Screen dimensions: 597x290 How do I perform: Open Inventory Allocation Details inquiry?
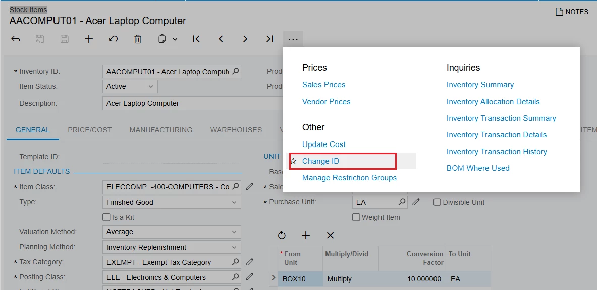click(x=493, y=102)
